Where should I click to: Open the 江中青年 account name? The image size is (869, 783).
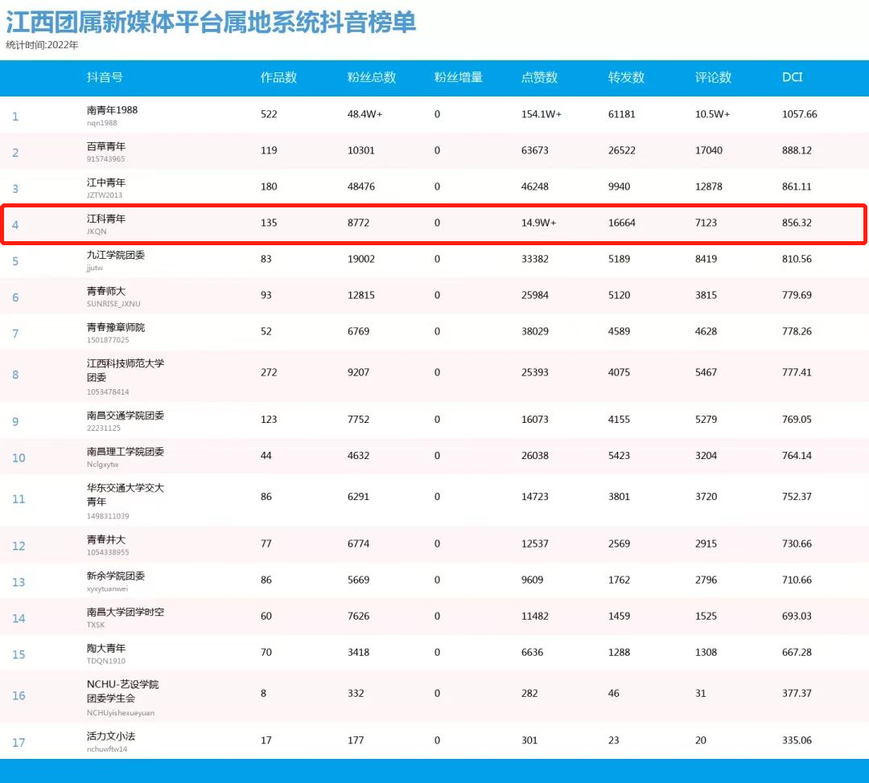pyautogui.click(x=106, y=182)
